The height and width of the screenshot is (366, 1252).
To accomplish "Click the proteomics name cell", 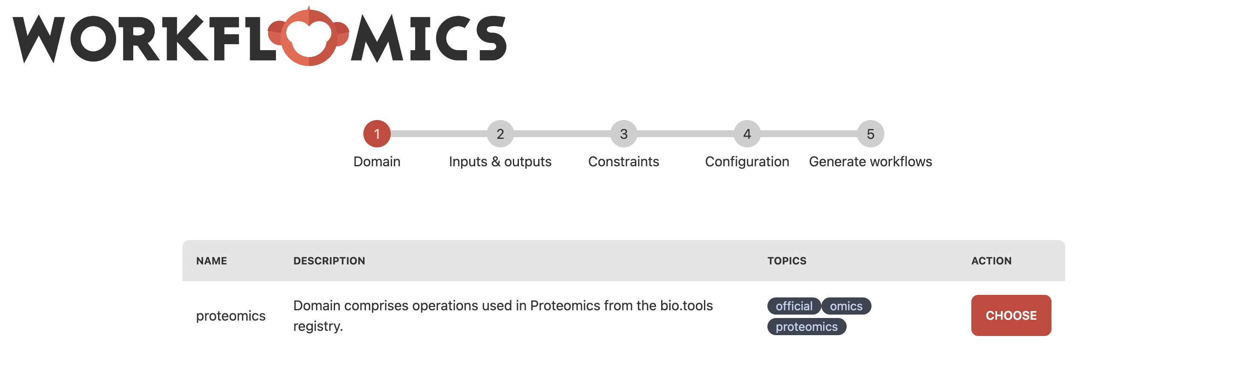I will [231, 316].
